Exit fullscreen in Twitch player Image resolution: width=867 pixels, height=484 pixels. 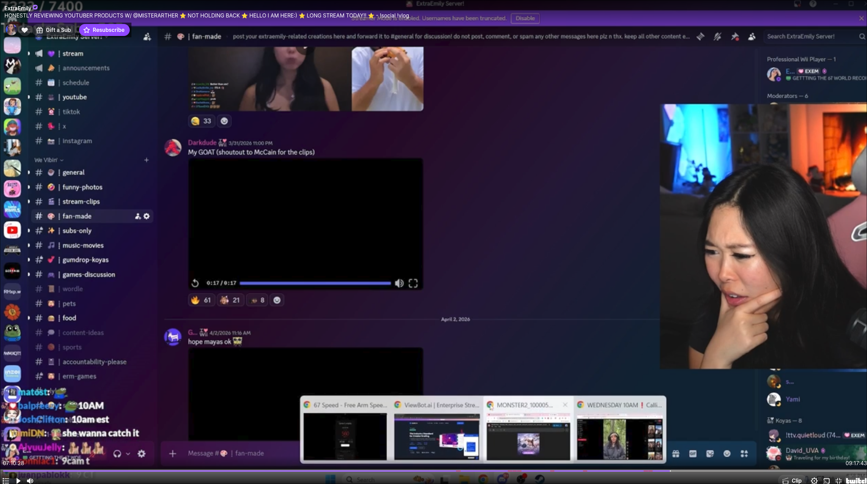(839, 481)
